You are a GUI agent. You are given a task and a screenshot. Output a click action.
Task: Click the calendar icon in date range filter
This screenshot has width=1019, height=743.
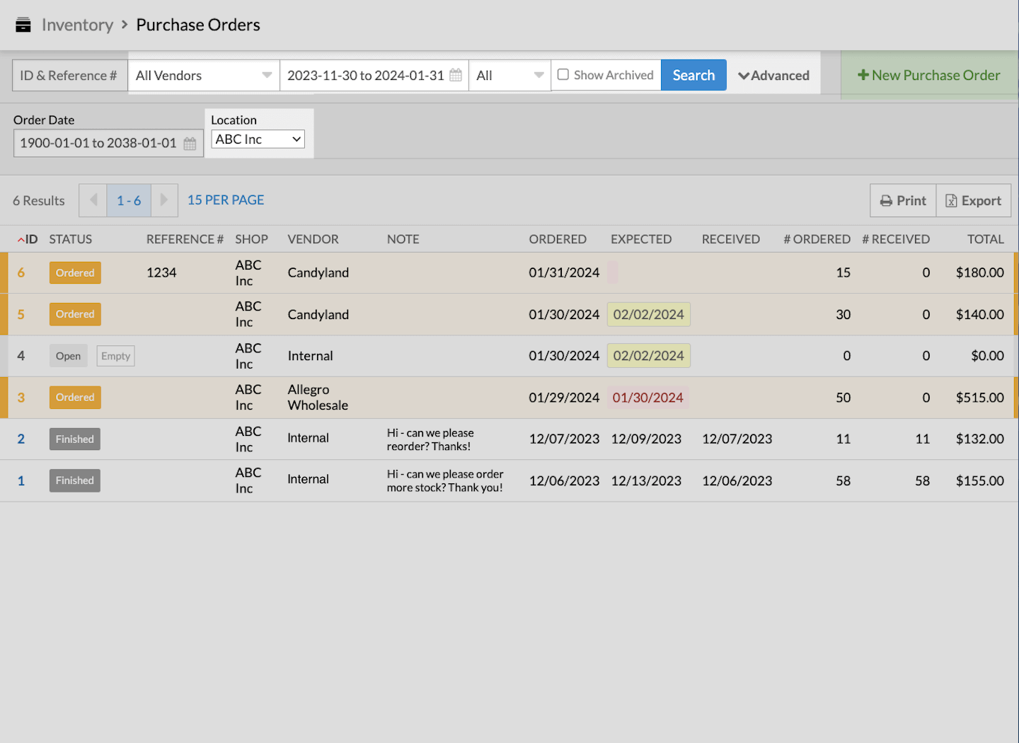pos(456,75)
